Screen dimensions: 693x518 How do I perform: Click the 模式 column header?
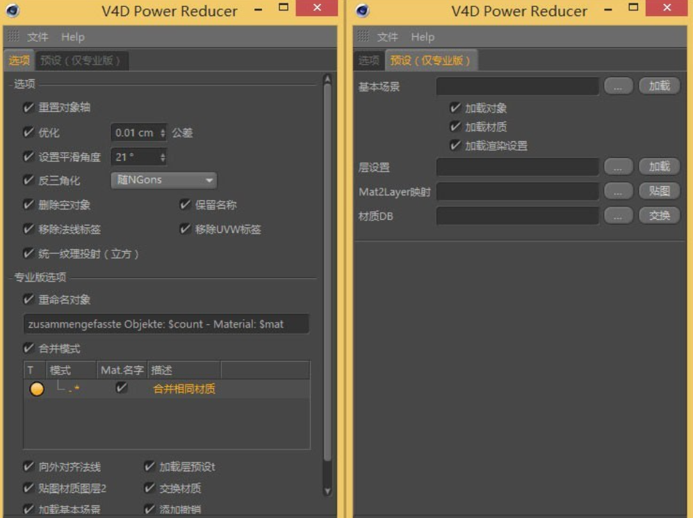click(72, 370)
